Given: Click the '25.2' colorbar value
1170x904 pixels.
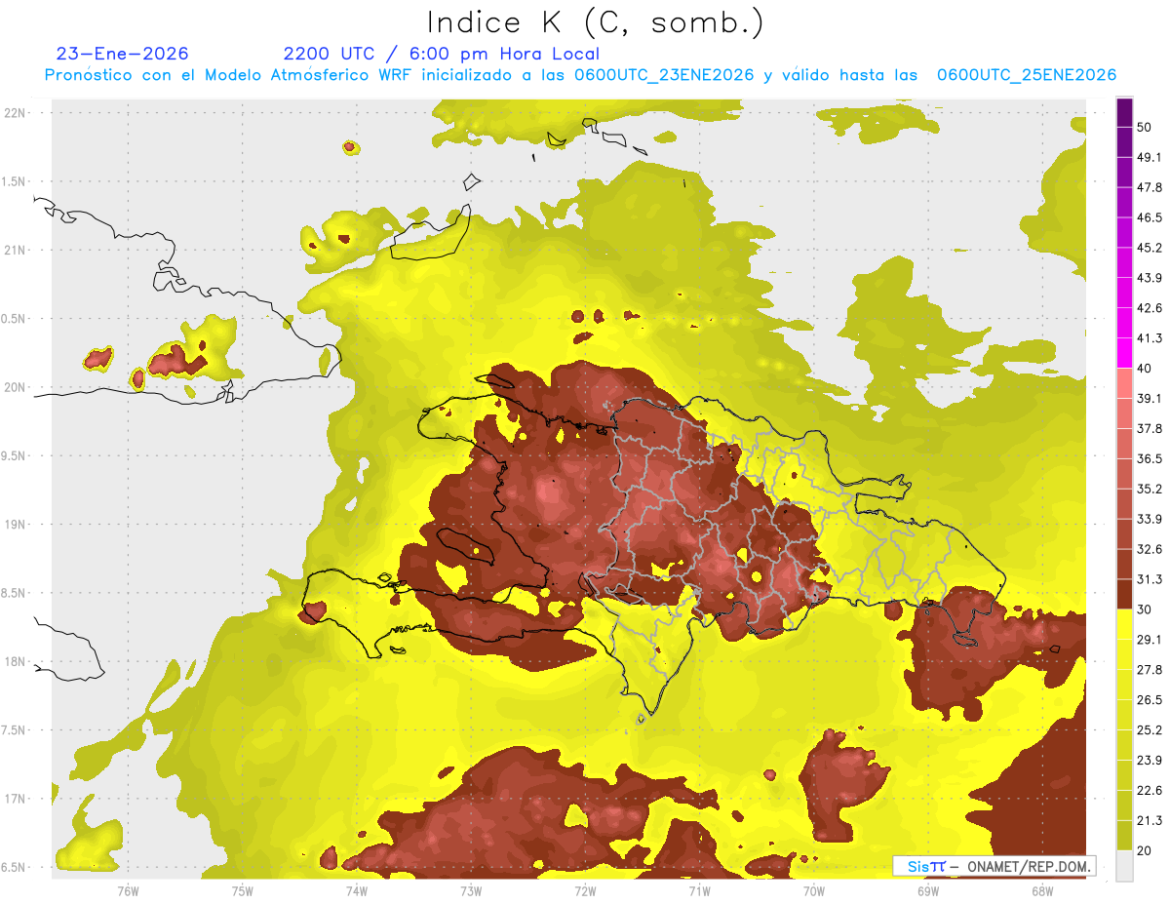Looking at the screenshot, I should (x=1150, y=730).
